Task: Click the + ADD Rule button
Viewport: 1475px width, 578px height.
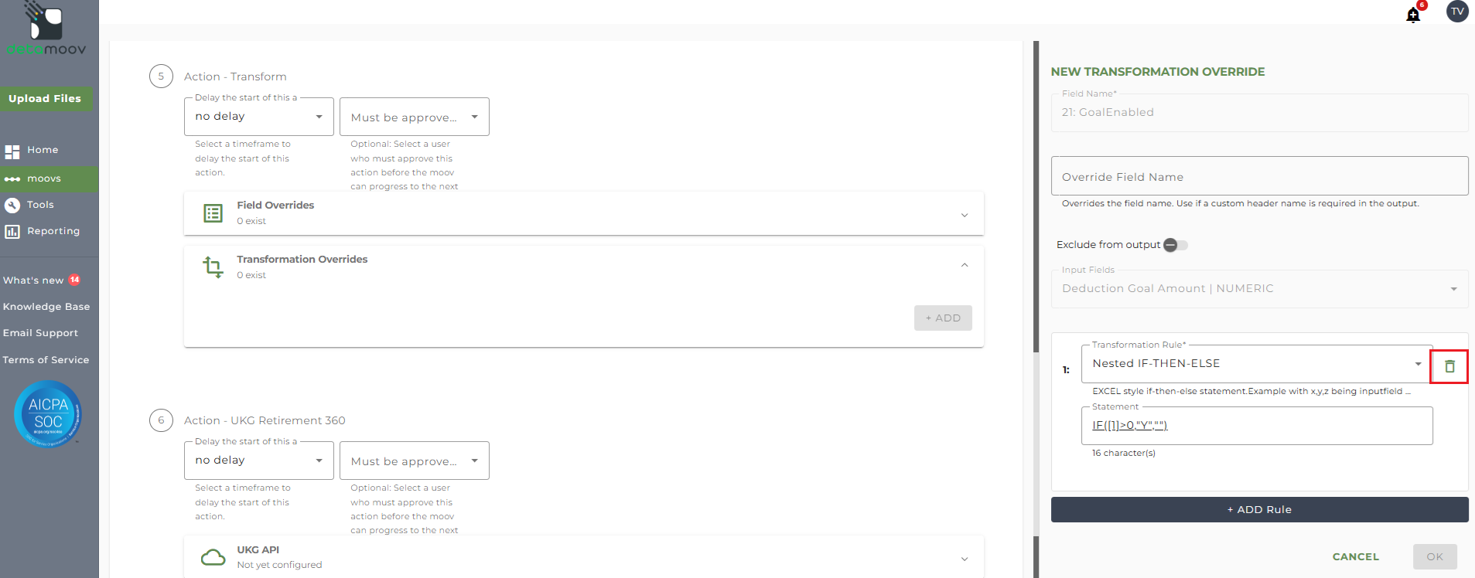Action: click(x=1259, y=509)
